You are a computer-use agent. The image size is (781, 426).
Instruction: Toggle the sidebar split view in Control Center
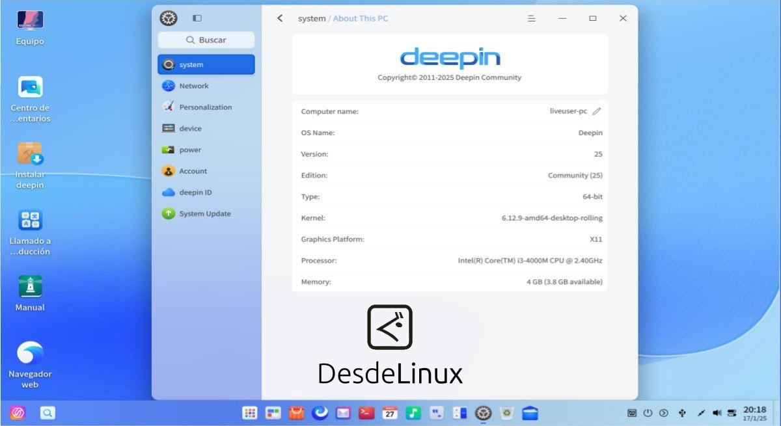point(197,18)
